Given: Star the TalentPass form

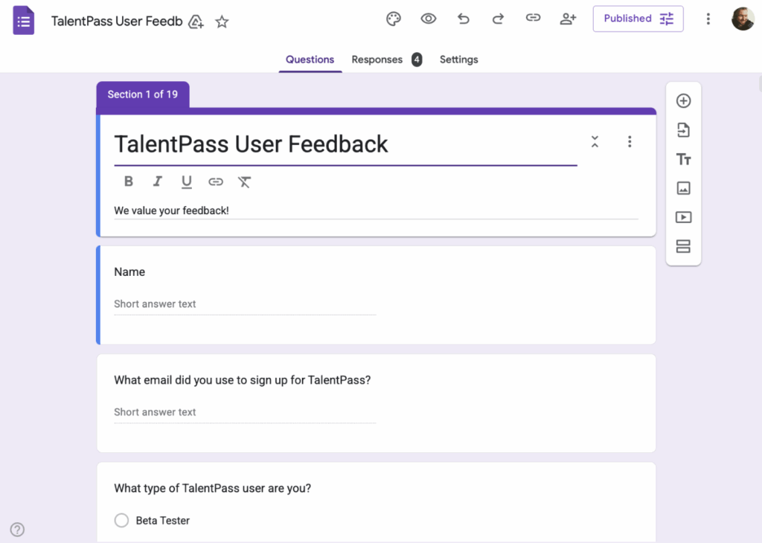Looking at the screenshot, I should 222,22.
